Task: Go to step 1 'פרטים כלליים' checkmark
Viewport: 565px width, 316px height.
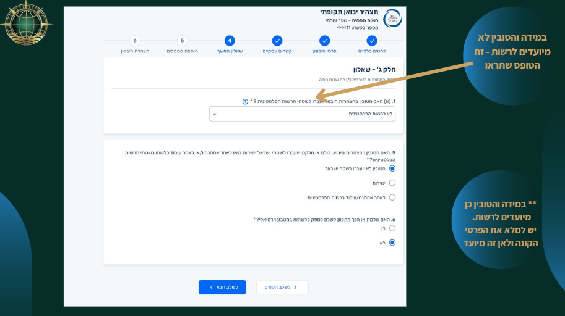Action: (x=372, y=41)
